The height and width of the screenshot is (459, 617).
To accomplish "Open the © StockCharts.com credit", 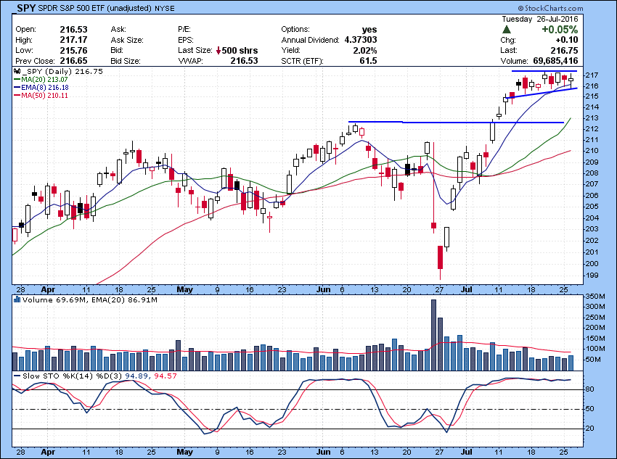I will 549,8.
